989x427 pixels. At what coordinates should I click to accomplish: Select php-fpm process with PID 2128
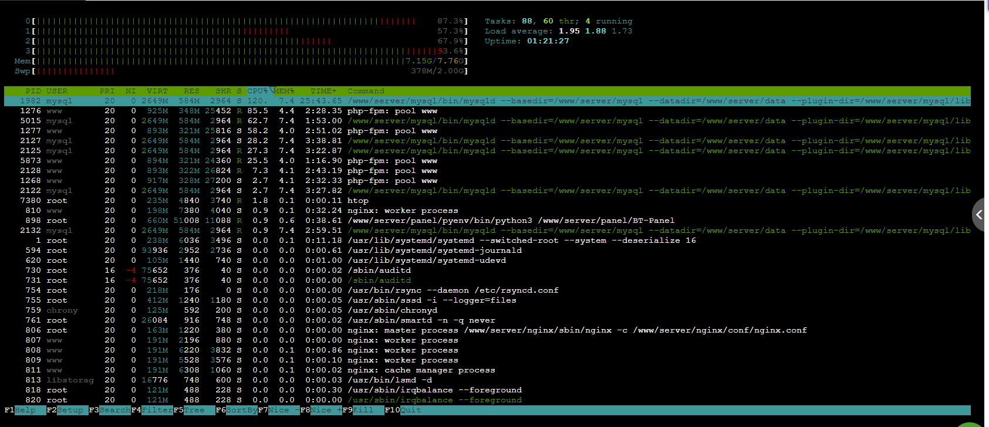487,171
